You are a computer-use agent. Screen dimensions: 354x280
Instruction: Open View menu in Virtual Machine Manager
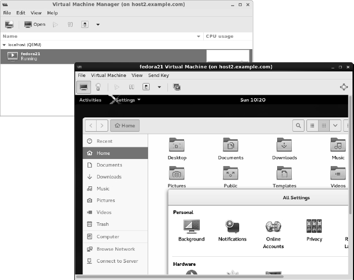tap(36, 13)
